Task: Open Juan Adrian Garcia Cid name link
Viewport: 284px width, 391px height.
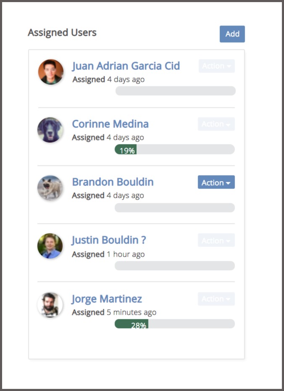Action: (x=126, y=66)
